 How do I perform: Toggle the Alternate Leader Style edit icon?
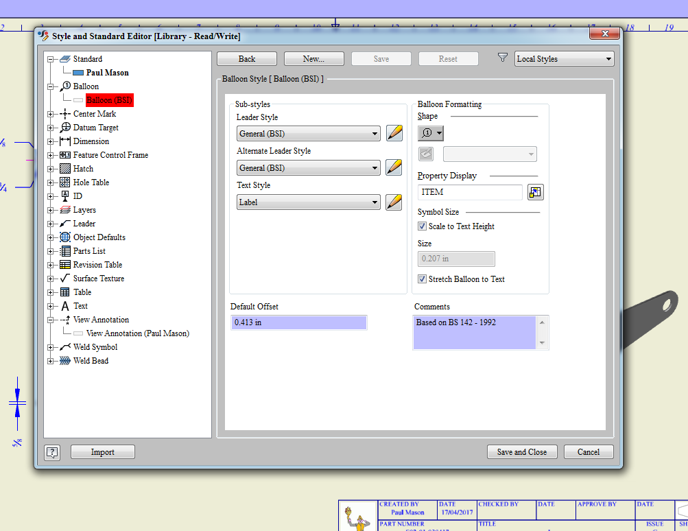394,167
